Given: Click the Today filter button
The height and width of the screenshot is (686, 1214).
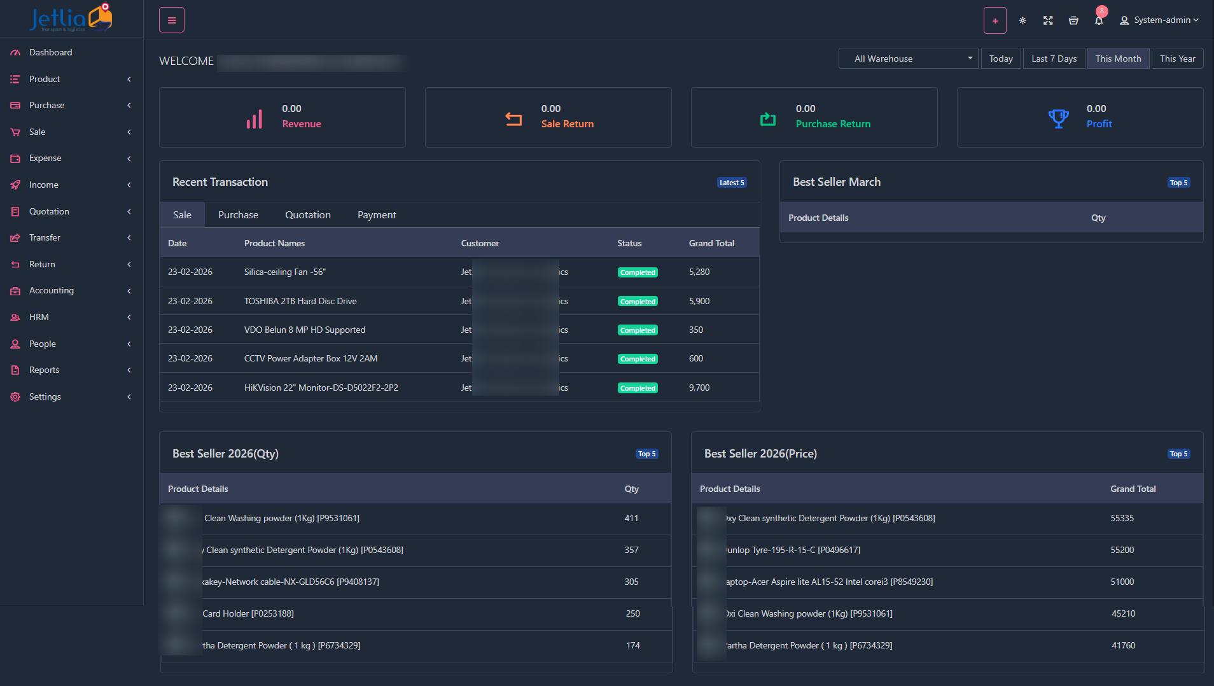Looking at the screenshot, I should pos(1000,59).
